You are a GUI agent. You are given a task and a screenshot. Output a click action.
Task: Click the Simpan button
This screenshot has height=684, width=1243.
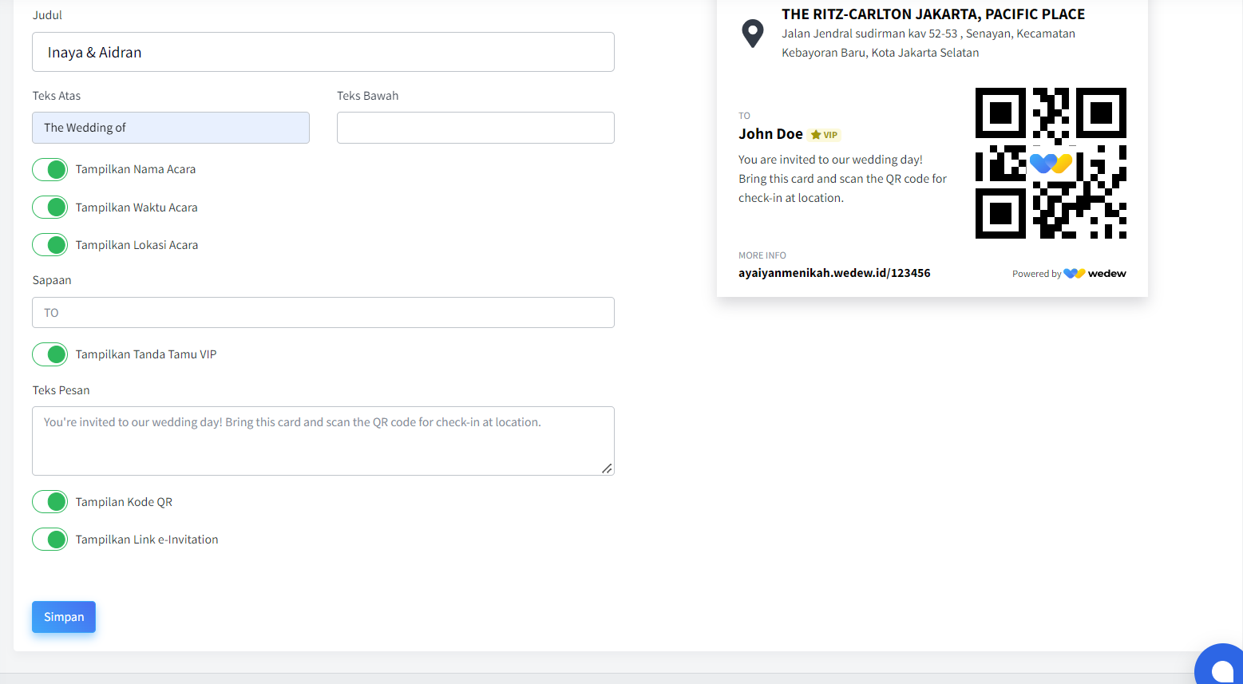64,617
